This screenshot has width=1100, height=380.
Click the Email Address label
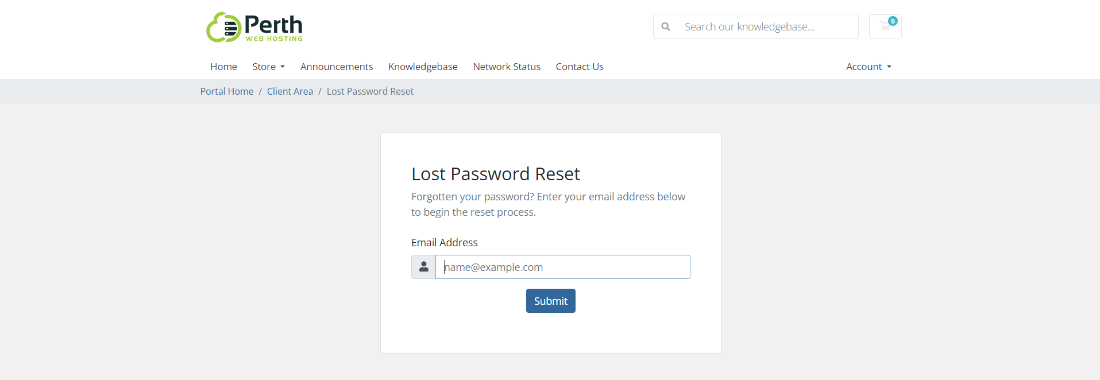point(445,242)
